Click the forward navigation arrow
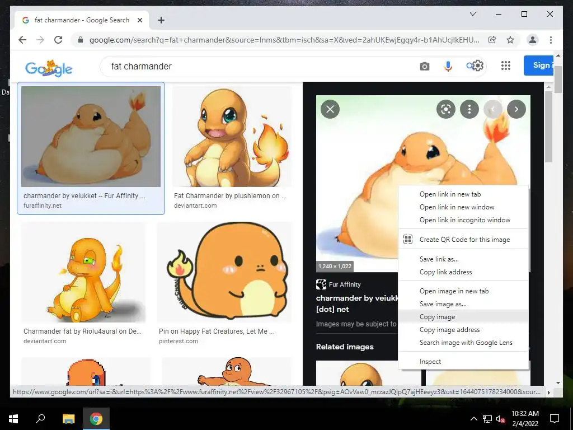Screen dimensions: 573x430 coord(40,40)
